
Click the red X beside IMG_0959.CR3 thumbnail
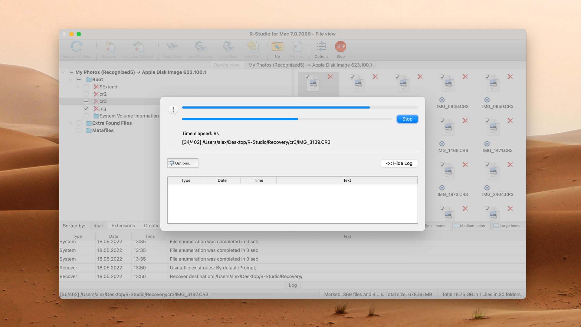510,77
